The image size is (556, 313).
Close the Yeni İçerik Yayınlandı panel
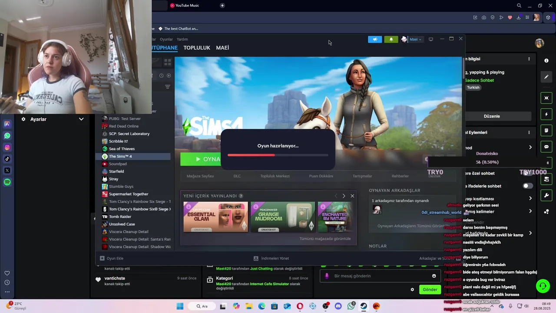point(352,196)
